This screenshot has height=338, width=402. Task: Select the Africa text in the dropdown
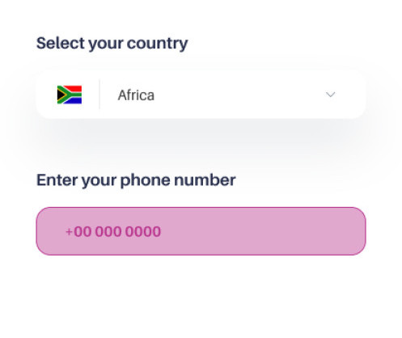(136, 95)
